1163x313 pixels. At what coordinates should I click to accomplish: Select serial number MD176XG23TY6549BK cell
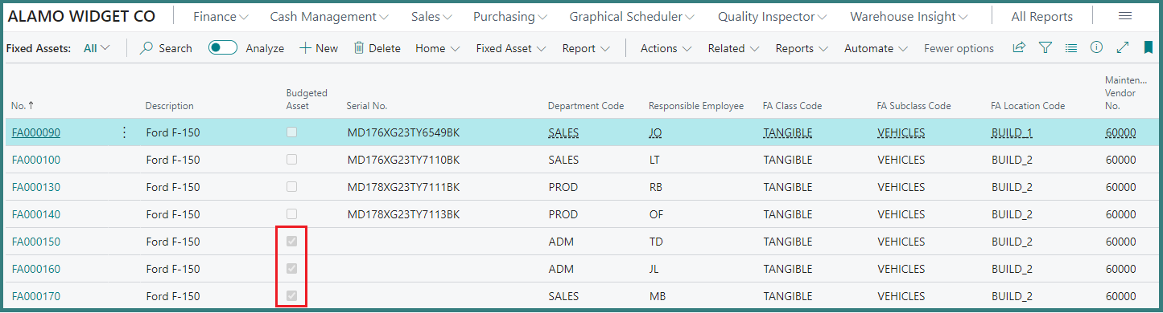coord(403,132)
